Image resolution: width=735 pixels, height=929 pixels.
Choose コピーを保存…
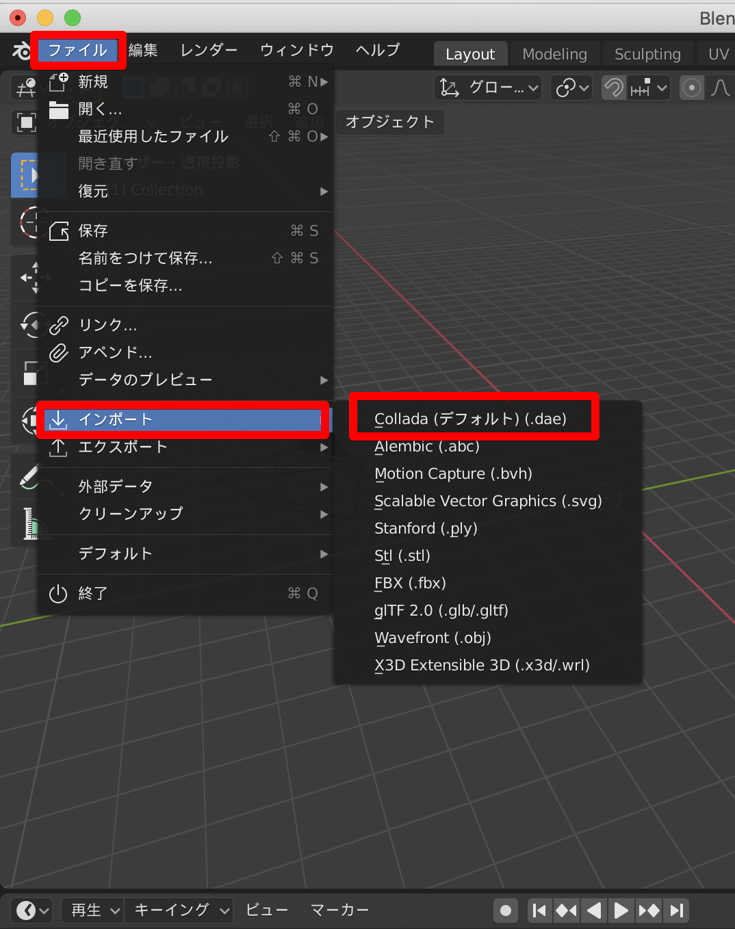(185, 285)
